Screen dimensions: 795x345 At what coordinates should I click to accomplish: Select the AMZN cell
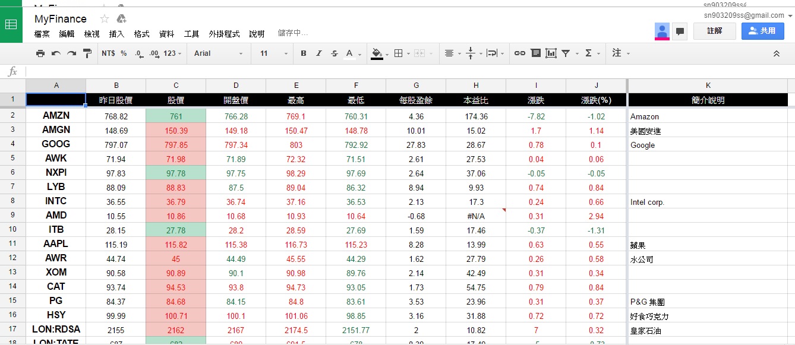tap(56, 116)
